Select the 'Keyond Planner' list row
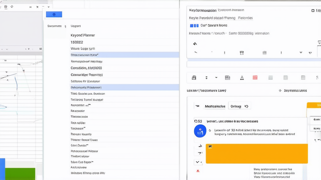321x180 pixels. [x=124, y=35]
